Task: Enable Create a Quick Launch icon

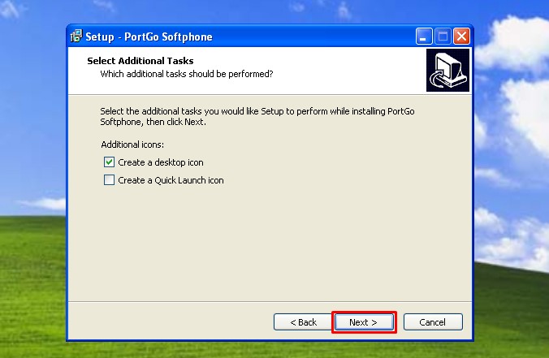Action: click(109, 180)
